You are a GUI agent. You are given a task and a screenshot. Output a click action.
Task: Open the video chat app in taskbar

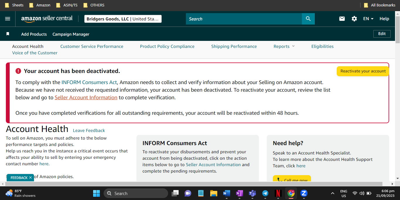(x=188, y=193)
